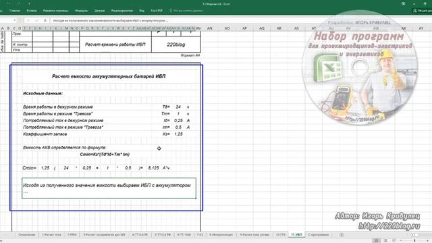
Task: Select column header AN
Action: pyautogui.click(x=209, y=28)
